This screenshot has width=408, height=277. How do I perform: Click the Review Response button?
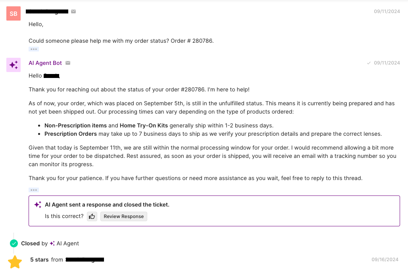pyautogui.click(x=123, y=216)
